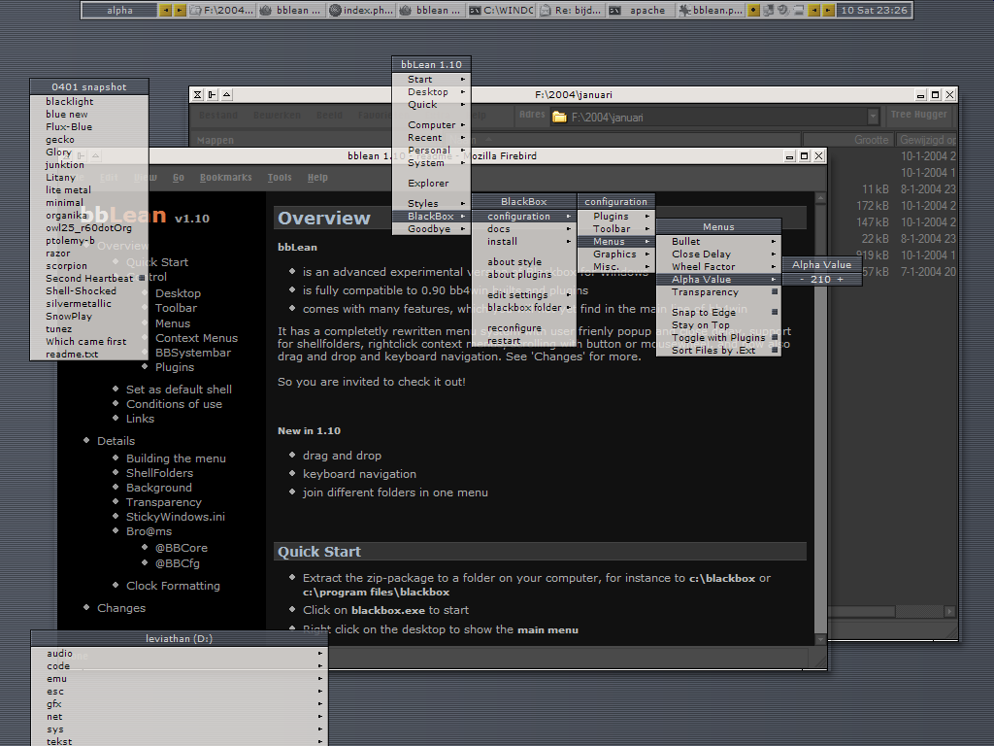Select about style in BlackBox menu
The image size is (994, 746).
click(523, 262)
